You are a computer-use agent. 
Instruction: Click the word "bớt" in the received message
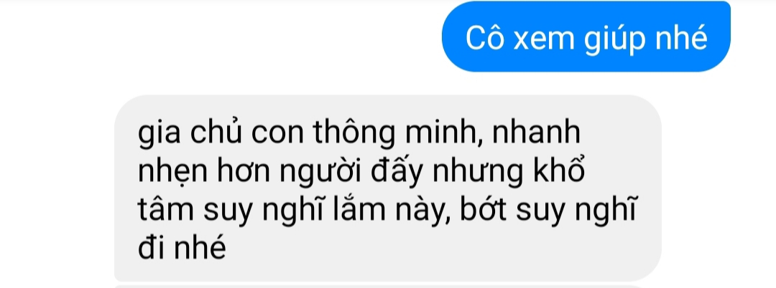(483, 210)
